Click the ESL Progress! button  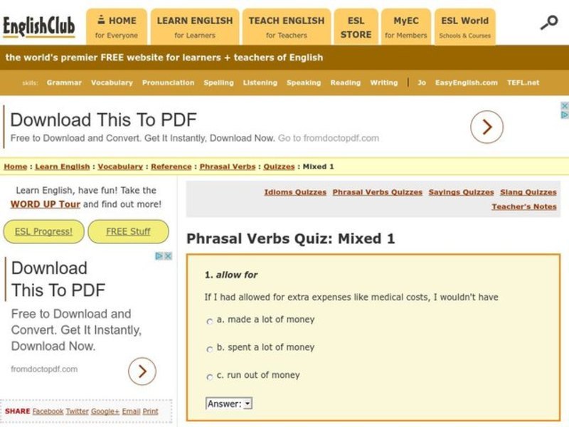[43, 231]
